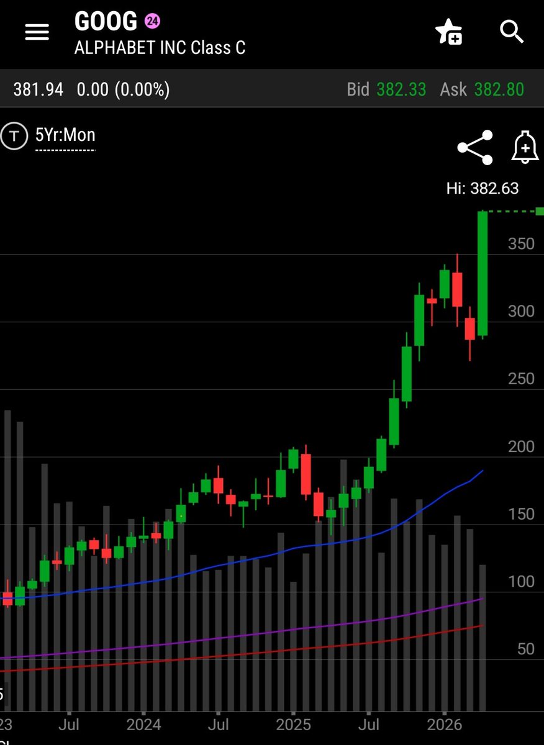Select the Ask price 382.80
The width and height of the screenshot is (544, 745).
(x=499, y=90)
